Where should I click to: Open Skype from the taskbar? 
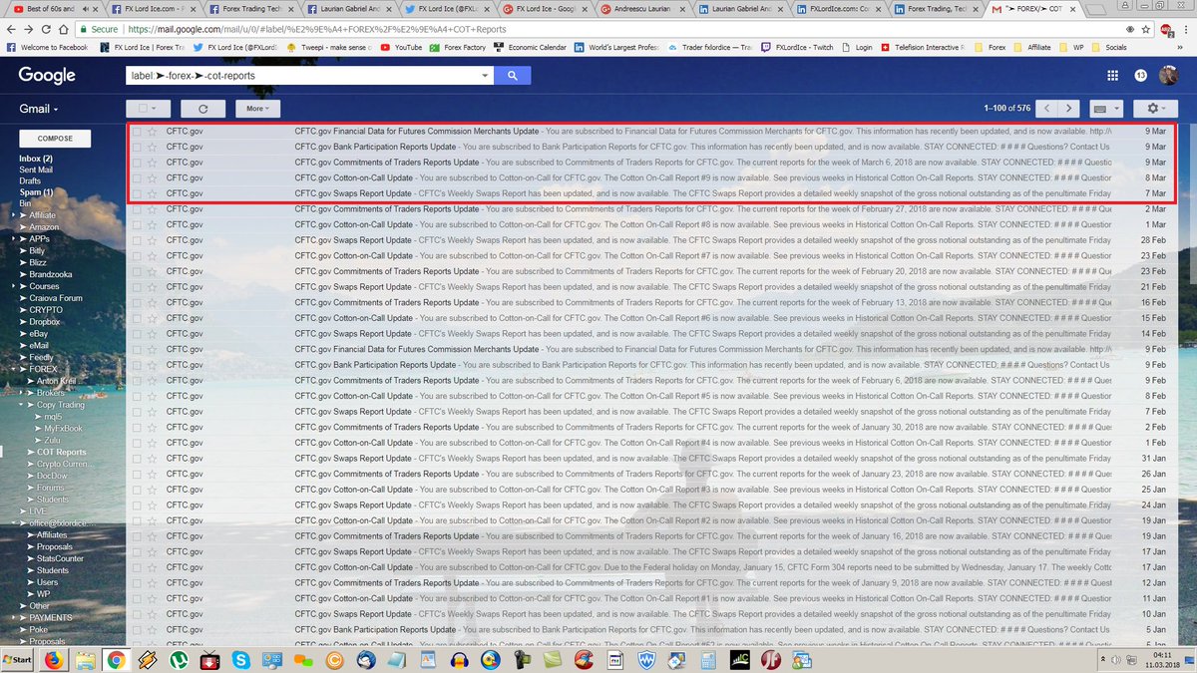(240, 660)
